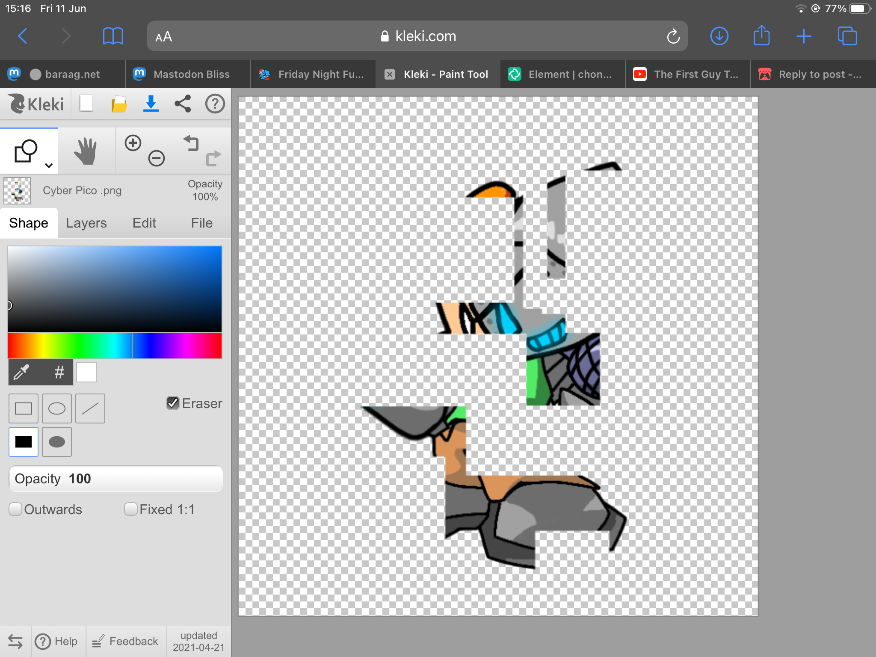Click the zoom out minus icon
Screen dimensions: 876x657
click(157, 158)
